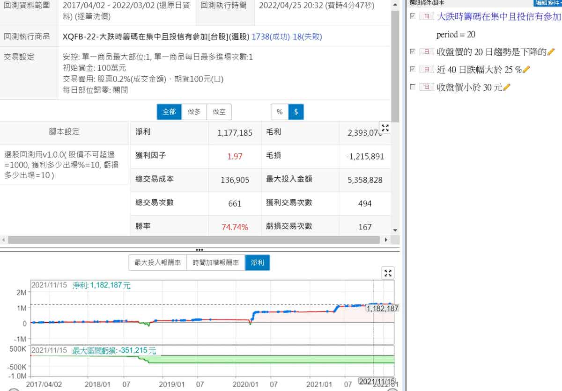Click the frequency icon beside 收盤價小於 30 元
The width and height of the screenshot is (562, 391).
click(x=426, y=87)
